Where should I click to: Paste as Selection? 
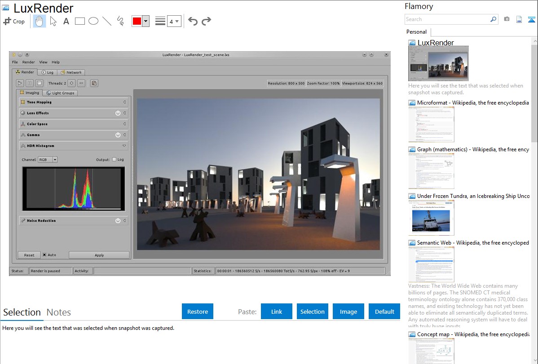point(313,311)
